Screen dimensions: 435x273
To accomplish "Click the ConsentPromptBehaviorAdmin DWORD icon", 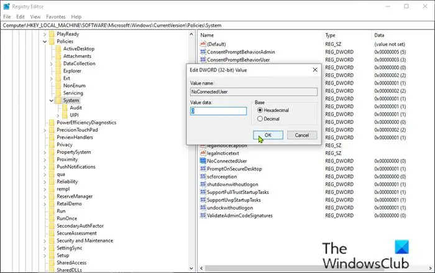I will (203, 52).
